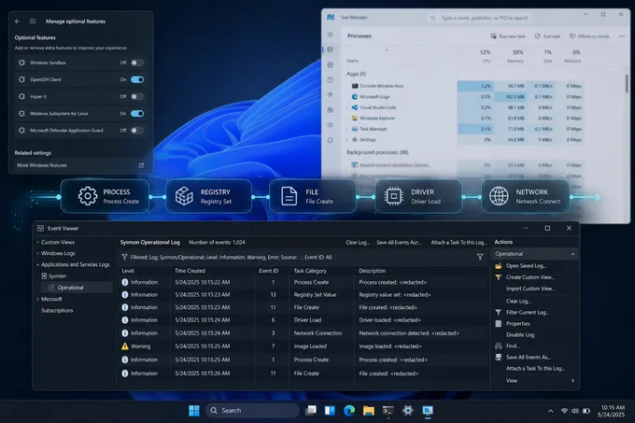Image resolution: width=635 pixels, height=423 pixels.
Task: Click End task in Task Manager
Action: click(547, 36)
